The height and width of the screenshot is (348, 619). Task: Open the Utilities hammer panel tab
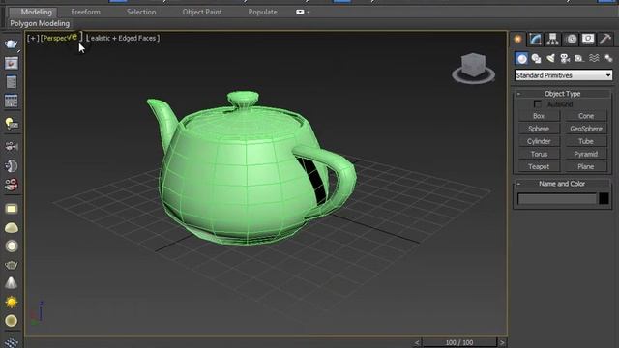605,39
